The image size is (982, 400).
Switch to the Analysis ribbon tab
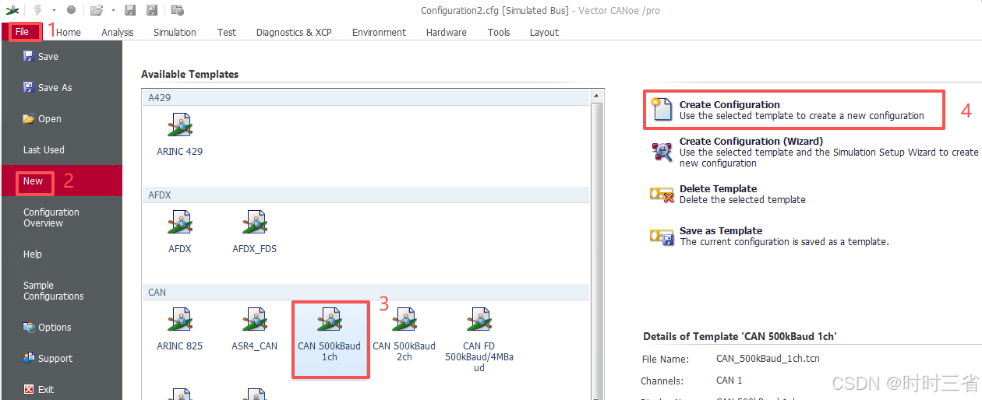click(118, 32)
